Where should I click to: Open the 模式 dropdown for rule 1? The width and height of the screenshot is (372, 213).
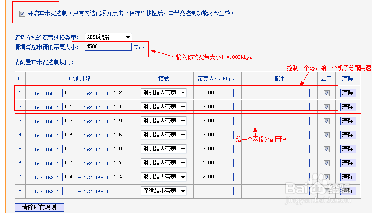tap(164, 93)
